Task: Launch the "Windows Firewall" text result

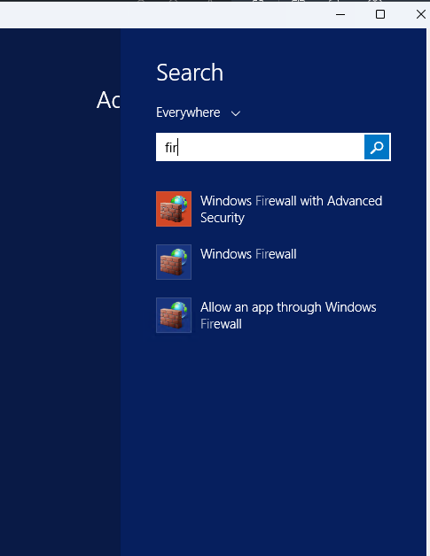Action: (x=248, y=254)
